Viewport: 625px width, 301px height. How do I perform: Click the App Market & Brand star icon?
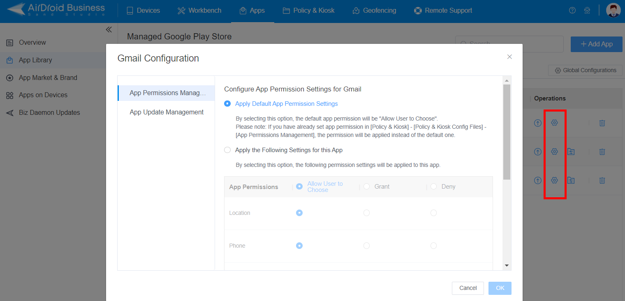point(10,78)
